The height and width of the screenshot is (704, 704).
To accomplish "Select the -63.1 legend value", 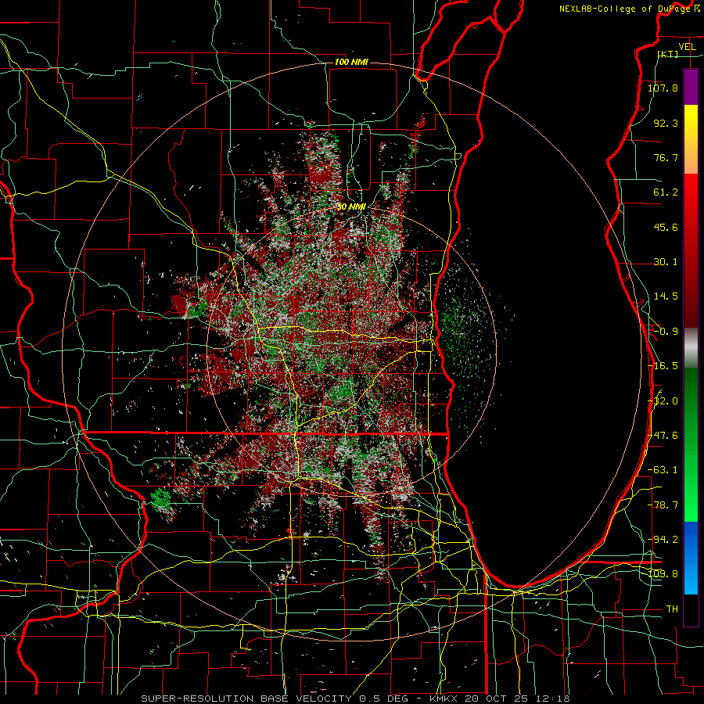I will coord(663,470).
